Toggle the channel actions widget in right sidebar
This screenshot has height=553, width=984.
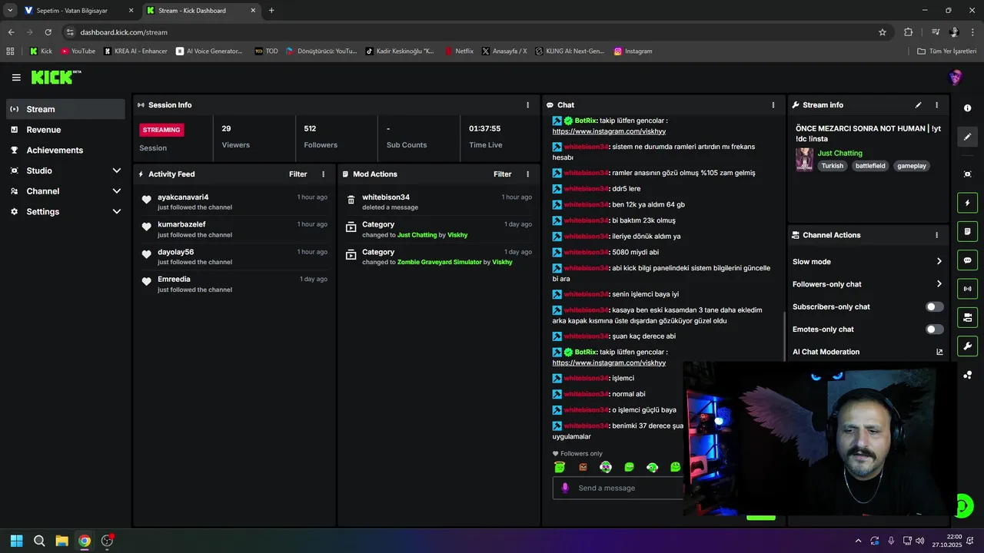click(967, 317)
